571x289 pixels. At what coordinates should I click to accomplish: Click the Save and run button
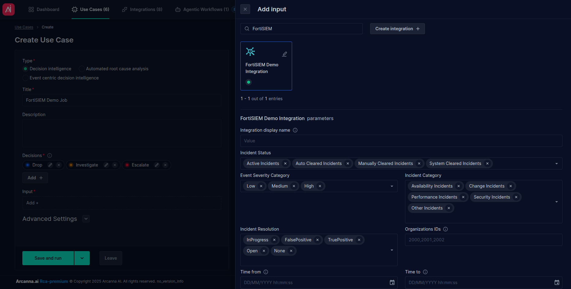(48, 258)
